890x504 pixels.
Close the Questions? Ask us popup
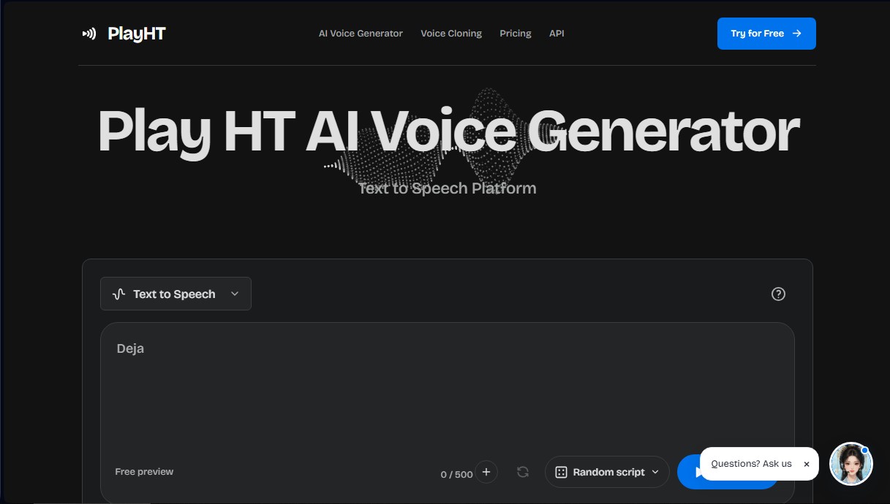pos(807,464)
